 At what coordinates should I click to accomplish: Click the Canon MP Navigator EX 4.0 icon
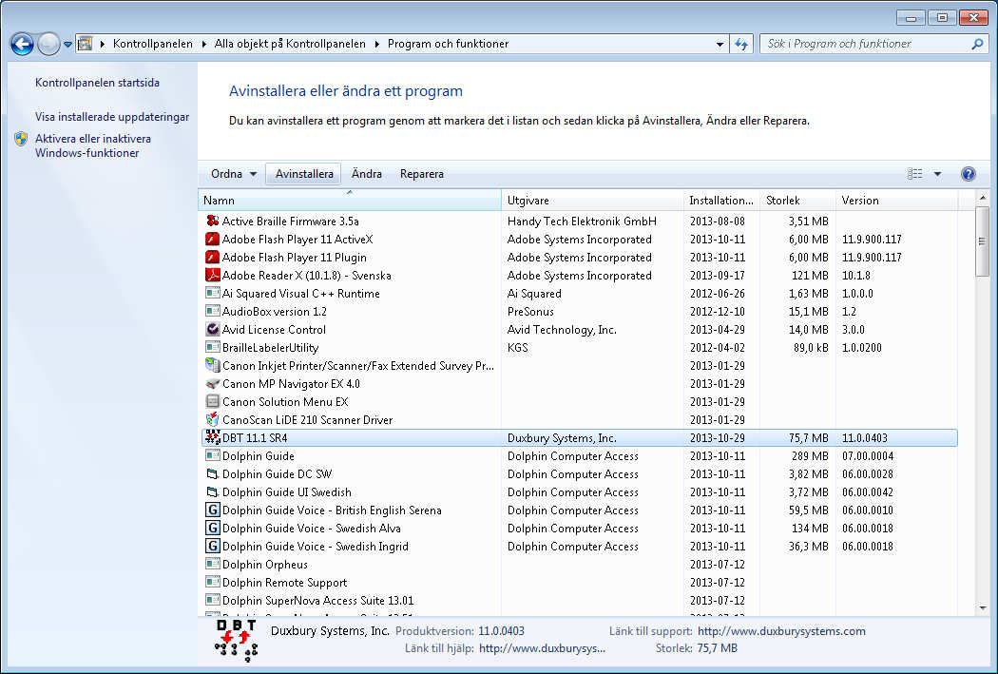pyautogui.click(x=213, y=384)
